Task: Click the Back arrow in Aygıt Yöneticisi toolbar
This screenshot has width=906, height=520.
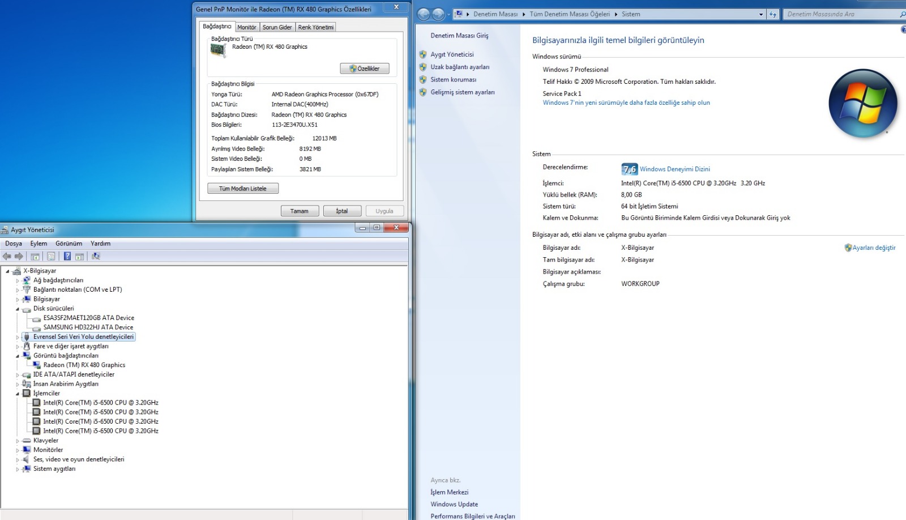Action: [7, 257]
